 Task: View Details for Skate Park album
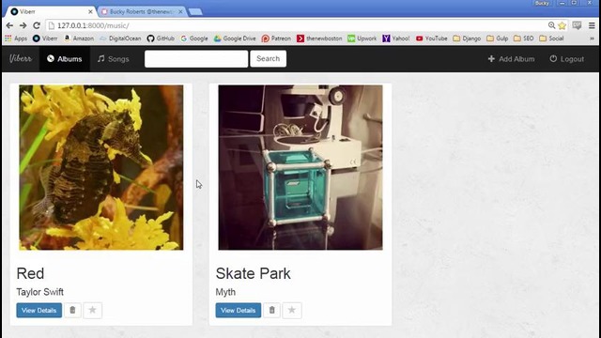click(238, 311)
